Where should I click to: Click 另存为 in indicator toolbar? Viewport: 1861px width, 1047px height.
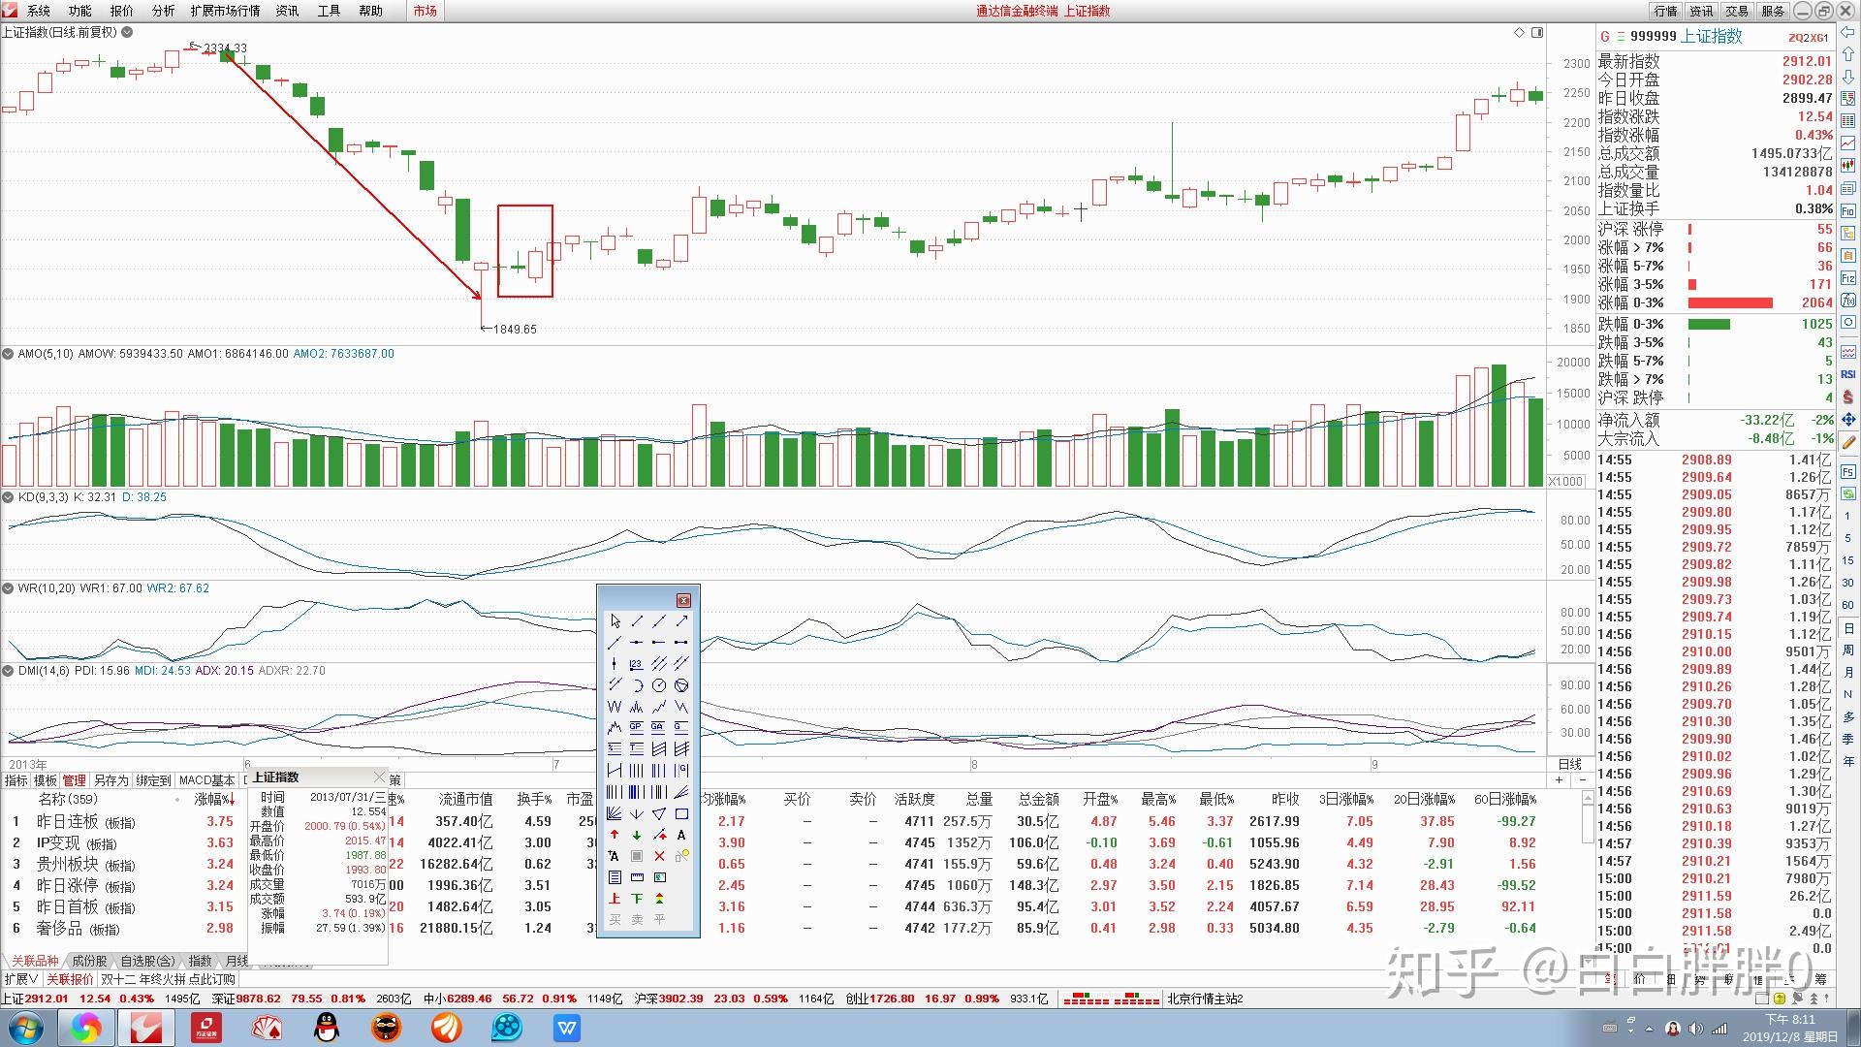110,780
